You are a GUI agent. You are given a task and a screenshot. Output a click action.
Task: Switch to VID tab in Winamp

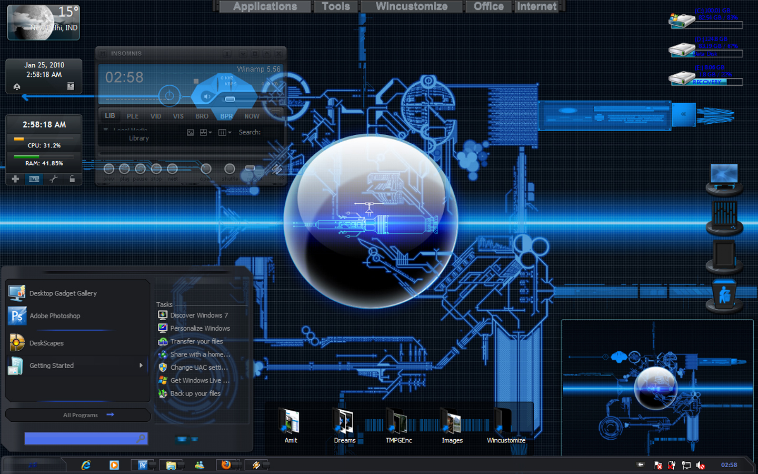point(156,116)
